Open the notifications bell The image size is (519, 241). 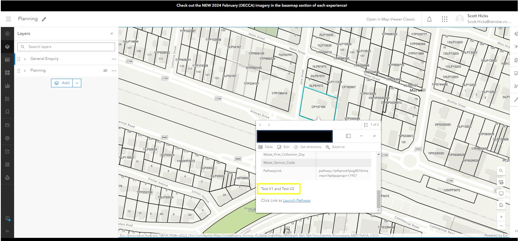click(429, 19)
